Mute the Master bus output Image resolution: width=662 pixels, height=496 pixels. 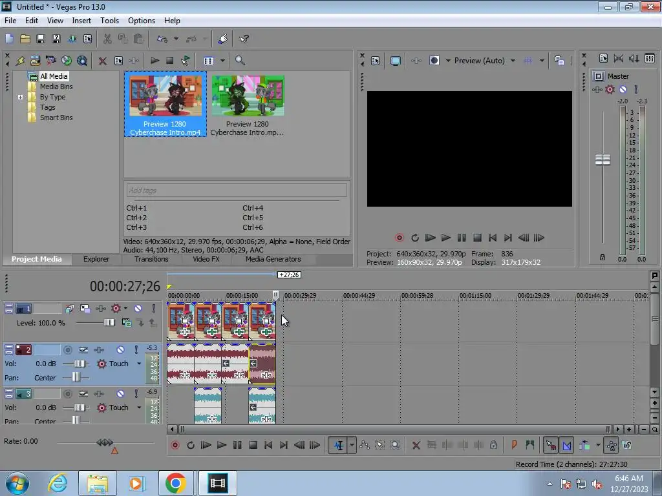pos(623,89)
